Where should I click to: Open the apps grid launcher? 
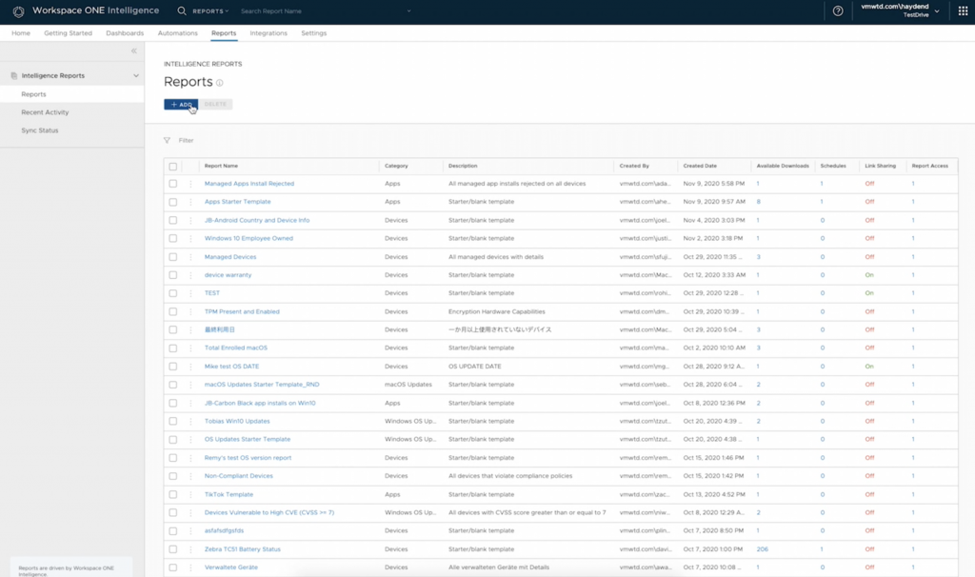coord(963,11)
